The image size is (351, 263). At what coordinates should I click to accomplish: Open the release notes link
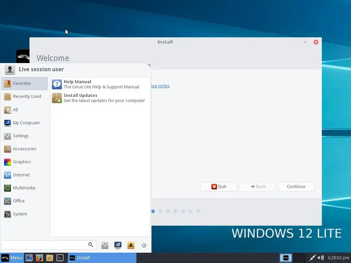point(160,86)
